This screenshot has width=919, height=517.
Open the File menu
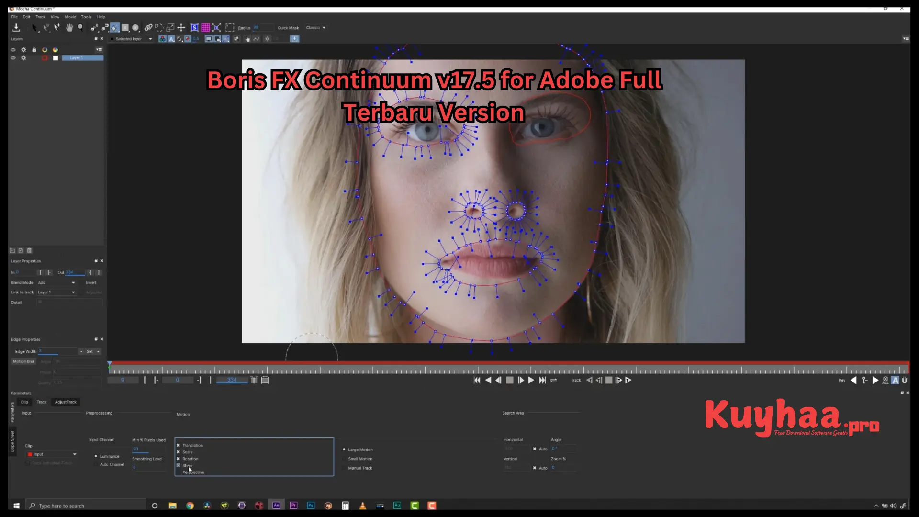pyautogui.click(x=14, y=17)
